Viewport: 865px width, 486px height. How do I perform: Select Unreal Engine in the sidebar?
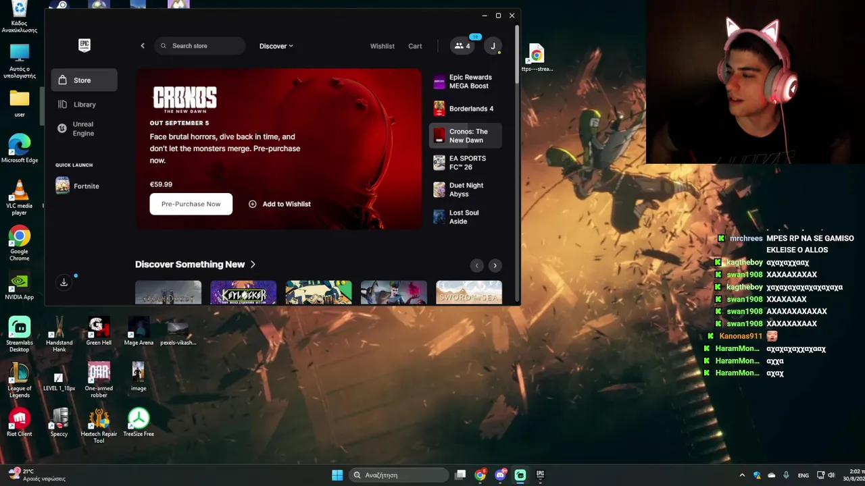(x=84, y=128)
